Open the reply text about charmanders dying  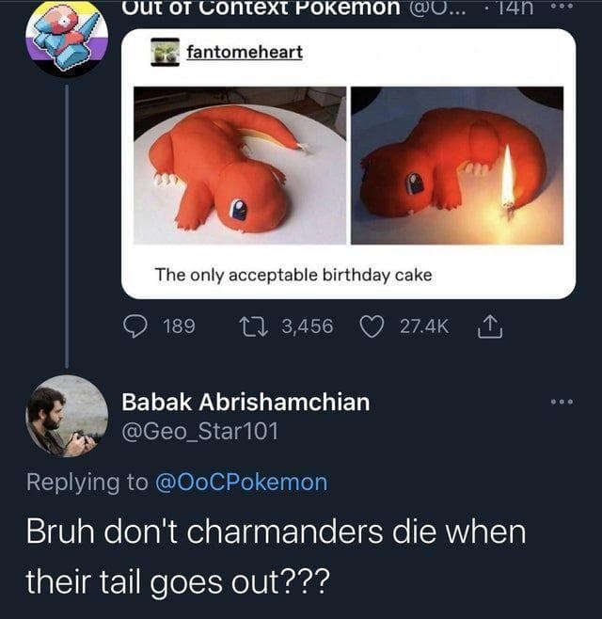[x=277, y=555]
